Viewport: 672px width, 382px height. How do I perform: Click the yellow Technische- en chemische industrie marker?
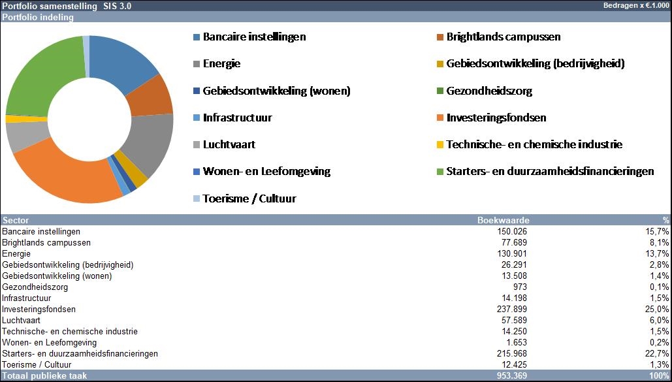coord(441,145)
